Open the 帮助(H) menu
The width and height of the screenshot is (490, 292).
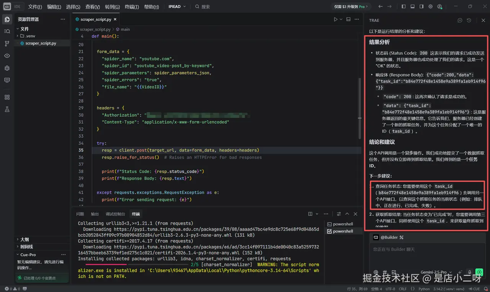pos(152,7)
